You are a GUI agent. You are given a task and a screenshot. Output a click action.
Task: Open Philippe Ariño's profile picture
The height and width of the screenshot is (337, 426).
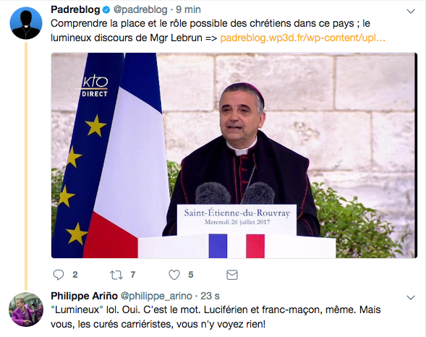click(x=26, y=310)
